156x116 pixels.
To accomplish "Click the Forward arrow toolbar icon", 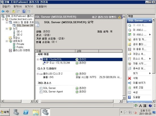I will [7, 11].
